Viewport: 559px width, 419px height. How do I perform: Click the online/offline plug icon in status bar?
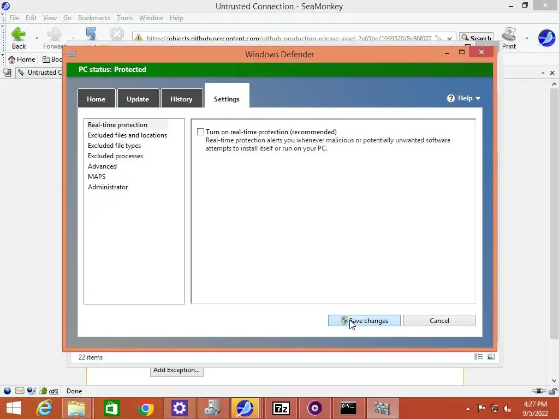[538, 391]
